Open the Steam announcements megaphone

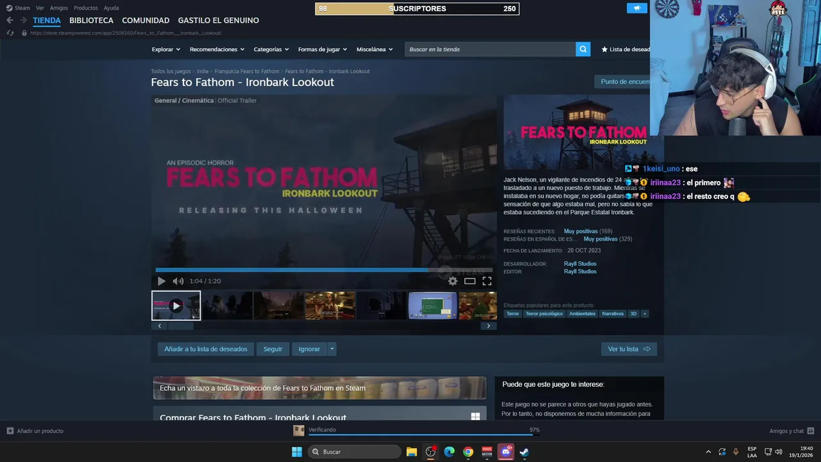637,8
